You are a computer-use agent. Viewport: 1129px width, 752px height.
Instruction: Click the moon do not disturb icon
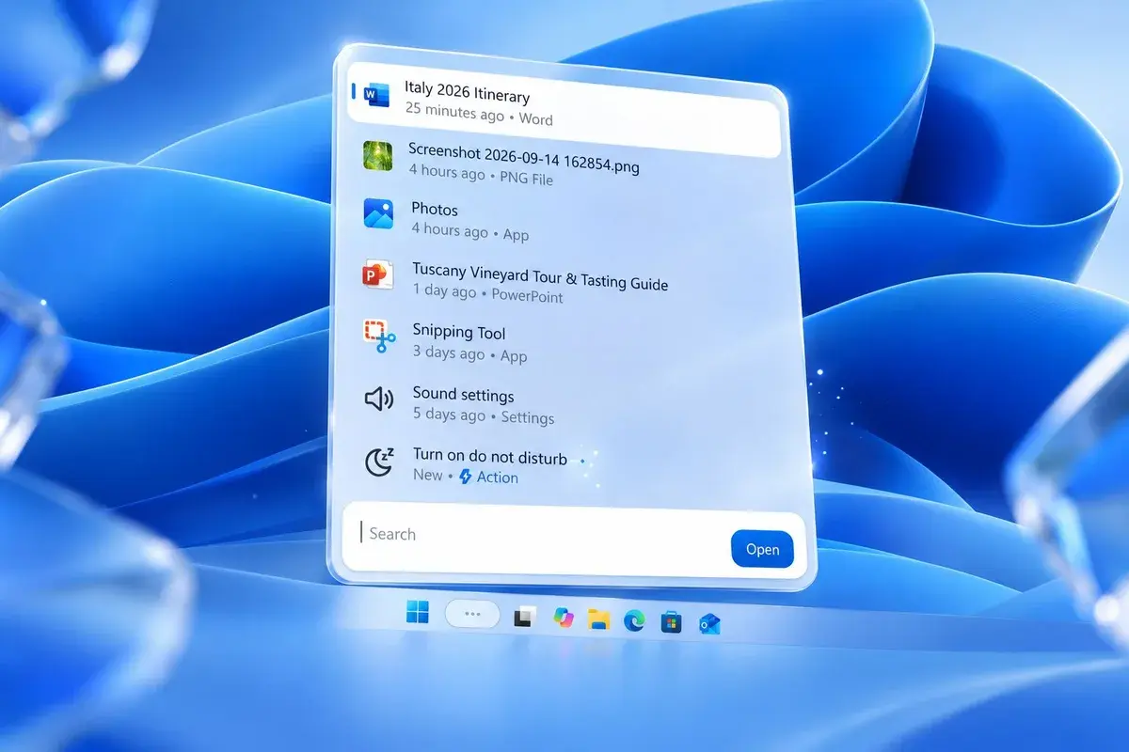(379, 462)
